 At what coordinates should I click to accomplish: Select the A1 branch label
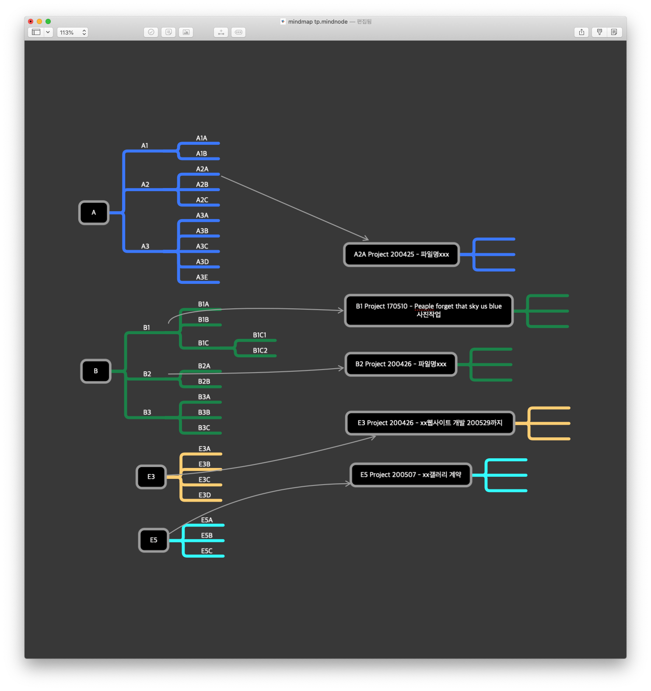pyautogui.click(x=145, y=146)
